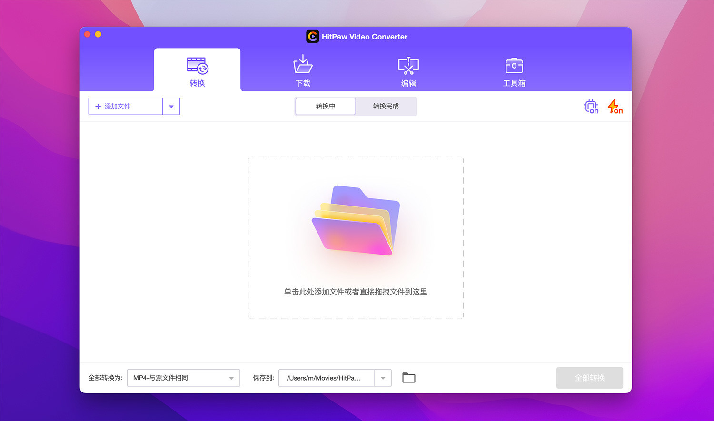Viewport: 714px width, 421px height.
Task: Disable lossless lightning conversion mode
Action: (x=615, y=106)
